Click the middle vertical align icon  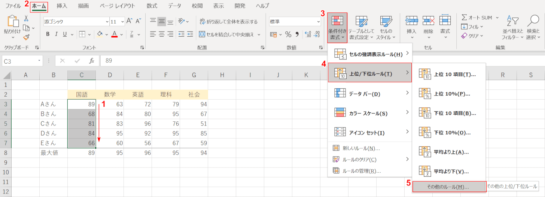[x=162, y=21]
